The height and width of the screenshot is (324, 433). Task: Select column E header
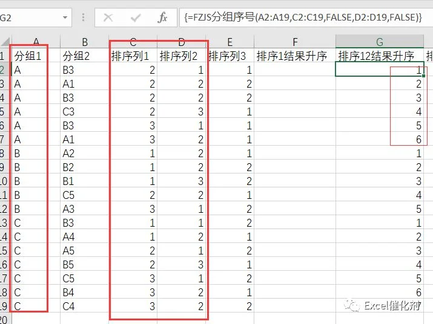click(x=230, y=42)
